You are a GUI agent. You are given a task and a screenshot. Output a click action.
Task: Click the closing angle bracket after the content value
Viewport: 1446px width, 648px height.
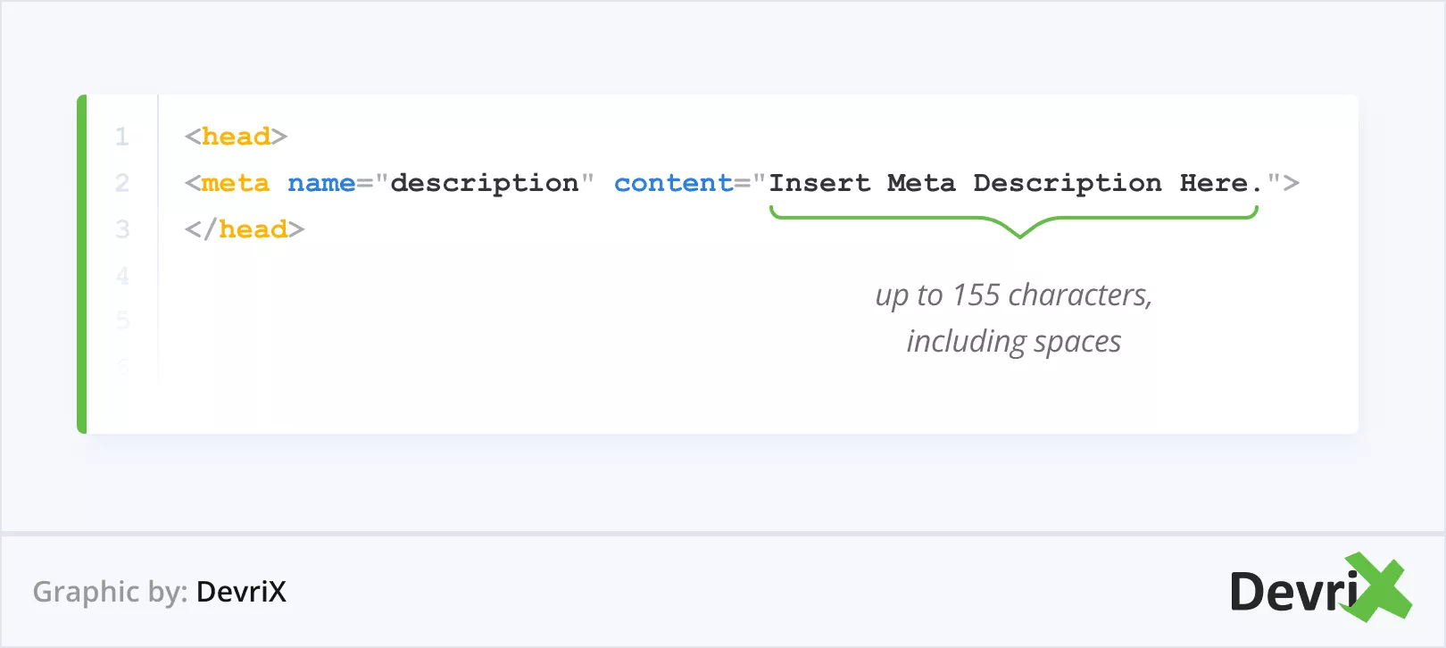pyautogui.click(x=1292, y=183)
